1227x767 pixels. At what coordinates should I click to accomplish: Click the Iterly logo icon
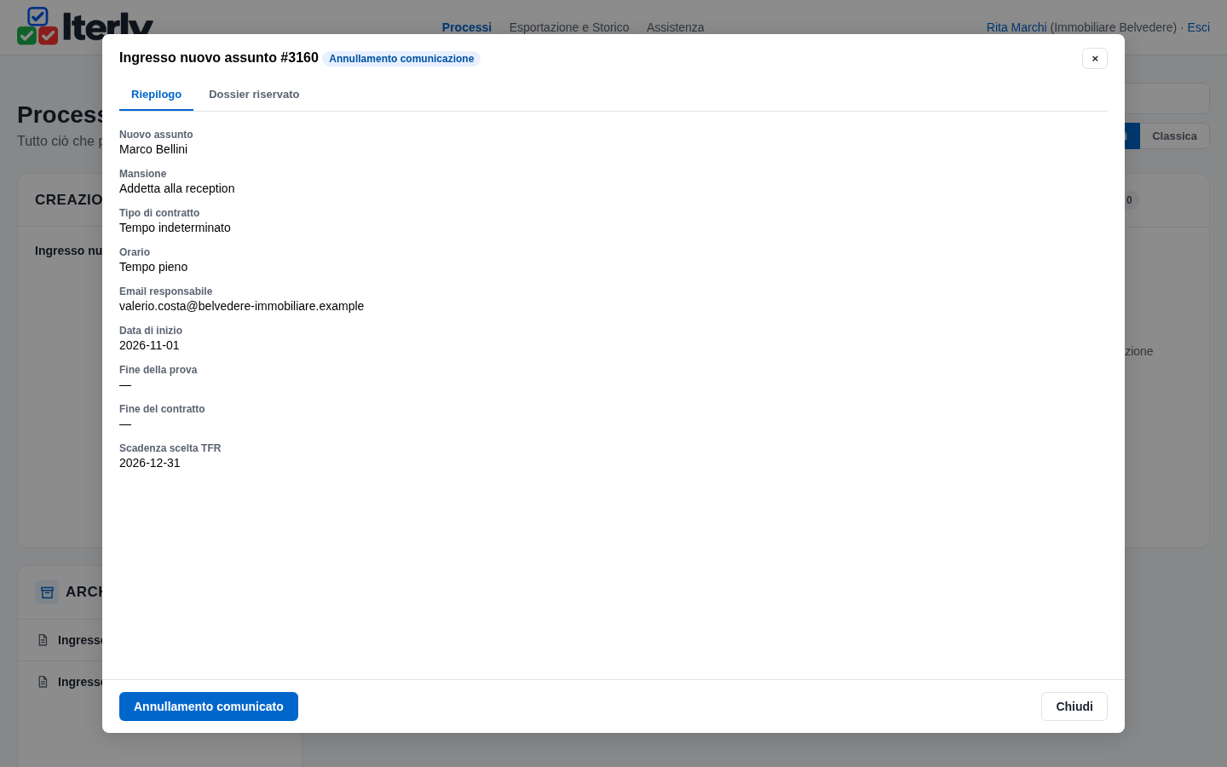tap(37, 26)
